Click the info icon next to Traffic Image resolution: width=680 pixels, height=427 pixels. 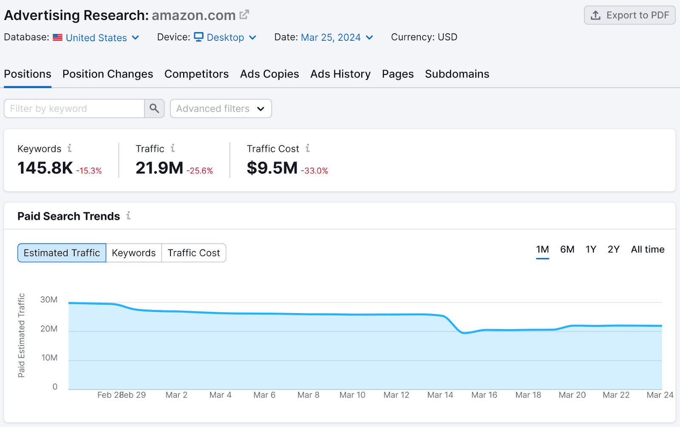click(x=173, y=148)
